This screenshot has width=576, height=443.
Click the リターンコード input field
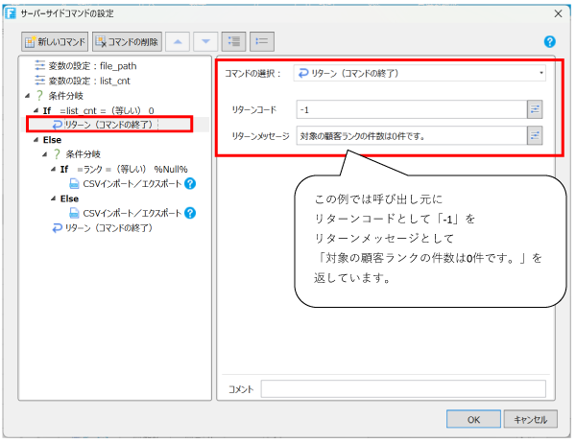point(412,109)
